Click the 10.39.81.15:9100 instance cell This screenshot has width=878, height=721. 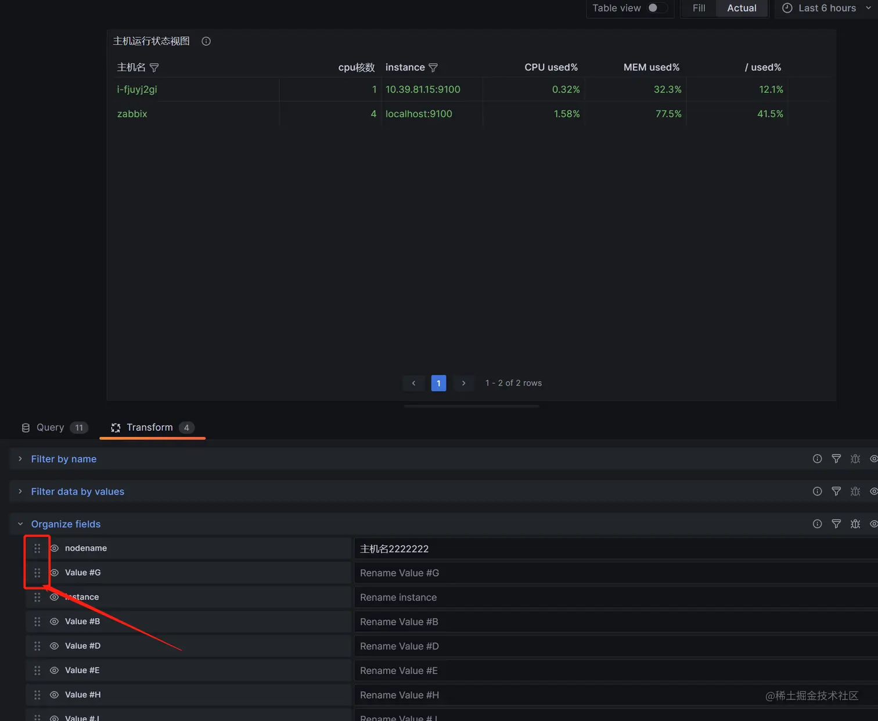[x=423, y=89]
